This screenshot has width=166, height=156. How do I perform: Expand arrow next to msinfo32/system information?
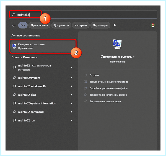click(71, 103)
